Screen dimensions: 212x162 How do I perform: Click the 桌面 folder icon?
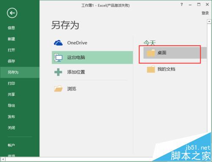(x=151, y=53)
